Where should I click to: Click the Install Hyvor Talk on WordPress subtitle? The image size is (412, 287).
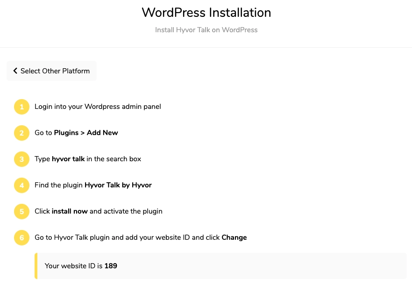(x=206, y=30)
